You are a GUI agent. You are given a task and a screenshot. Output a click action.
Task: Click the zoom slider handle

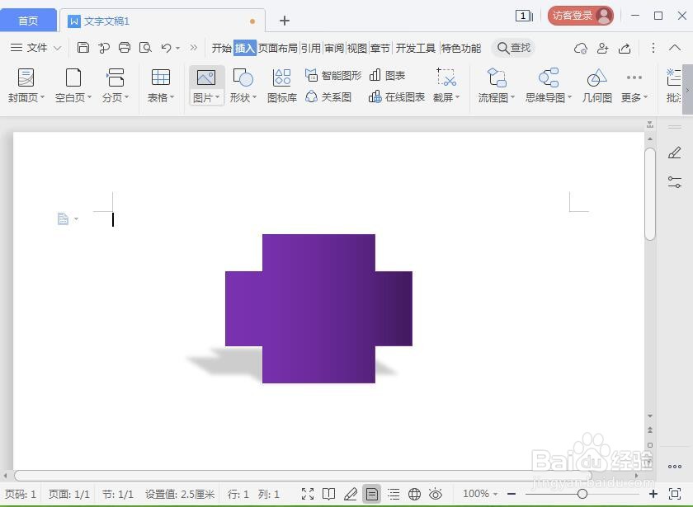click(582, 494)
